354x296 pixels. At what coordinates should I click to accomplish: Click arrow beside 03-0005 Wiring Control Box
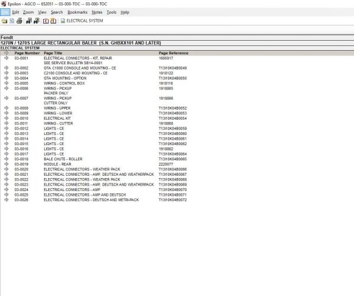[6, 83]
